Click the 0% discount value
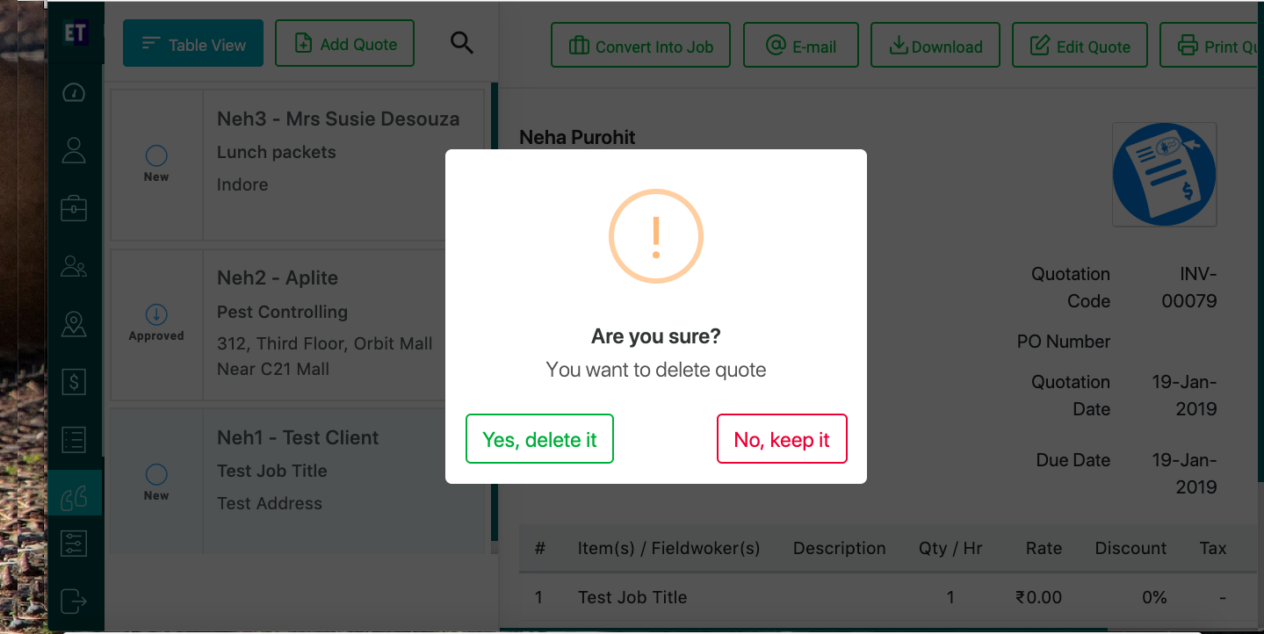The height and width of the screenshot is (634, 1264). coord(1154,597)
